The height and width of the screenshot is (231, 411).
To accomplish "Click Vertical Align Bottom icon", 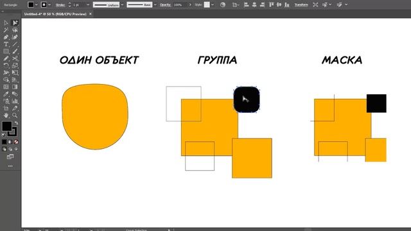I will coord(287,4).
